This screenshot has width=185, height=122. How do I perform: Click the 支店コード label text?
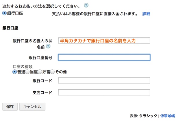(x=42, y=93)
